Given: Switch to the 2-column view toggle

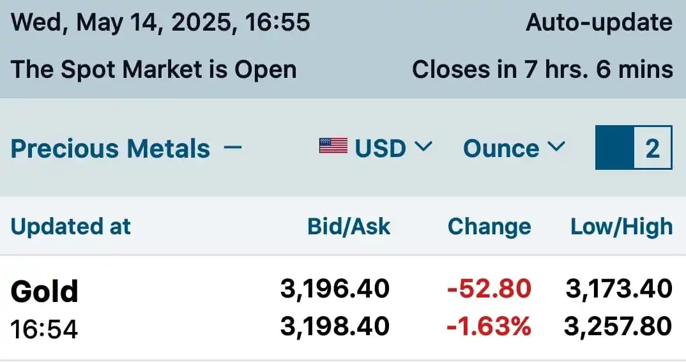Looking at the screenshot, I should pyautogui.click(x=653, y=147).
